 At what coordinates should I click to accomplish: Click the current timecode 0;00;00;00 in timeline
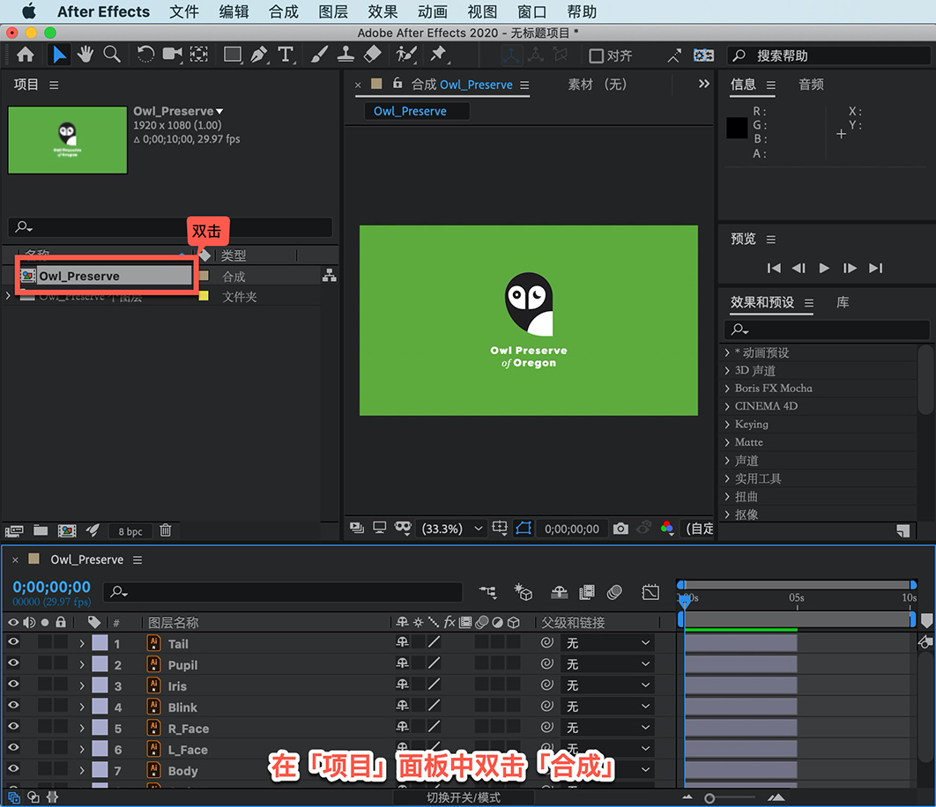coord(52,587)
